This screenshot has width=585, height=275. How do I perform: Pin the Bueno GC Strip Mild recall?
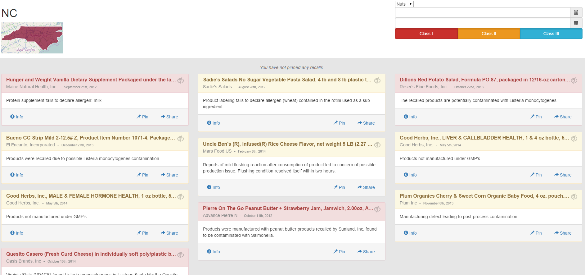coord(143,175)
